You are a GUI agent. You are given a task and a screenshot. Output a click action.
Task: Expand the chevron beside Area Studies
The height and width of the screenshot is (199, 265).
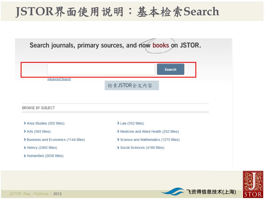point(25,123)
